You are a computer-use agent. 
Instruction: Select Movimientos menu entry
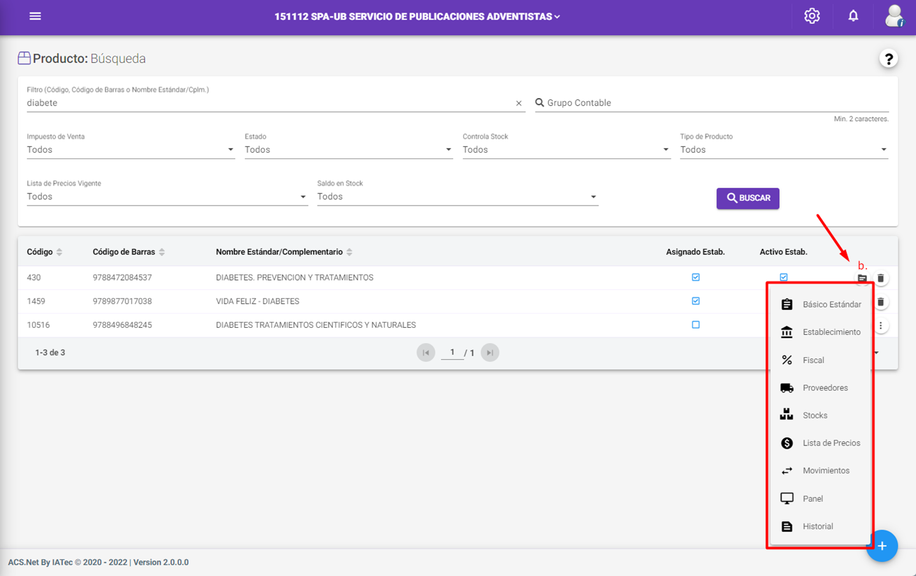click(820, 470)
